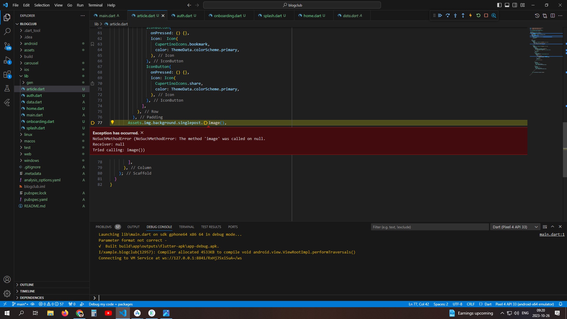Open the Manage gear icon
Screen dimensions: 567x319
pos(7,294)
